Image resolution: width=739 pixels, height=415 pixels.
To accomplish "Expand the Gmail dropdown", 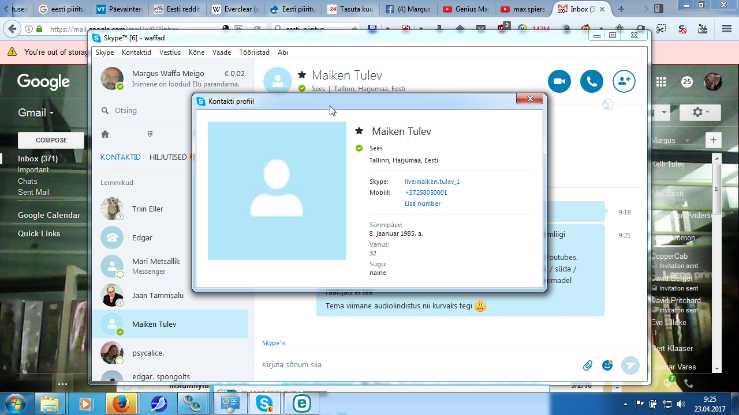I will [x=36, y=112].
